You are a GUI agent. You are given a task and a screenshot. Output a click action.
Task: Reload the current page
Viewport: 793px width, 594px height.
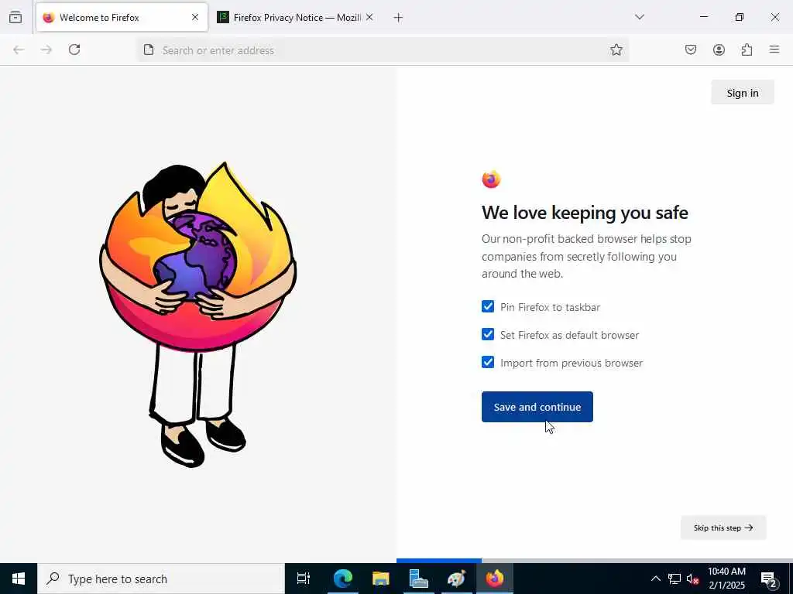pos(74,49)
